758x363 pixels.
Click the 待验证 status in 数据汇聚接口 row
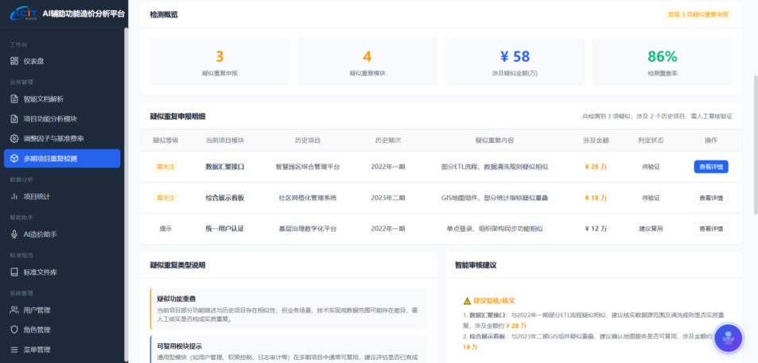pyautogui.click(x=651, y=167)
